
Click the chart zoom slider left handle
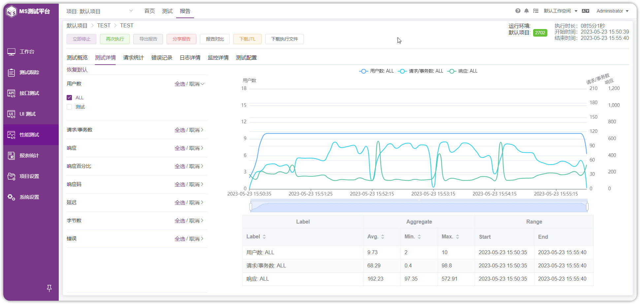pyautogui.click(x=251, y=207)
